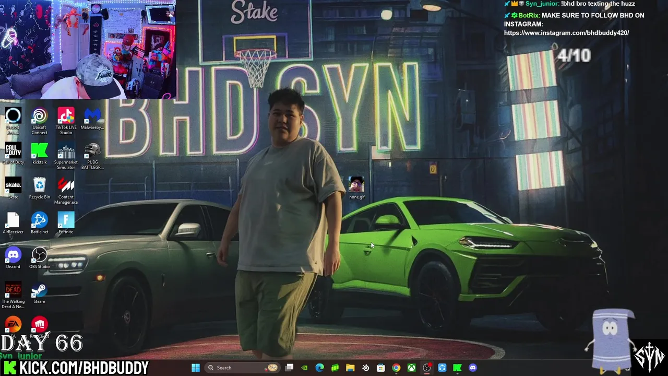Image resolution: width=668 pixels, height=376 pixels.
Task: Select the Skate desktop shortcut
Action: click(13, 188)
